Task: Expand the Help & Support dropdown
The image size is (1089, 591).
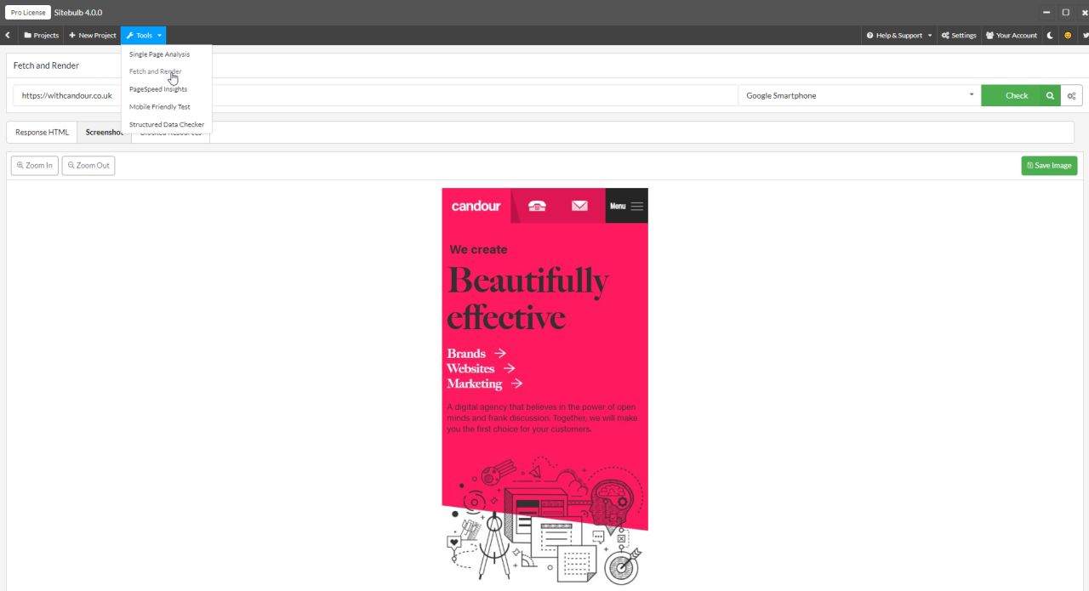Action: pyautogui.click(x=898, y=36)
